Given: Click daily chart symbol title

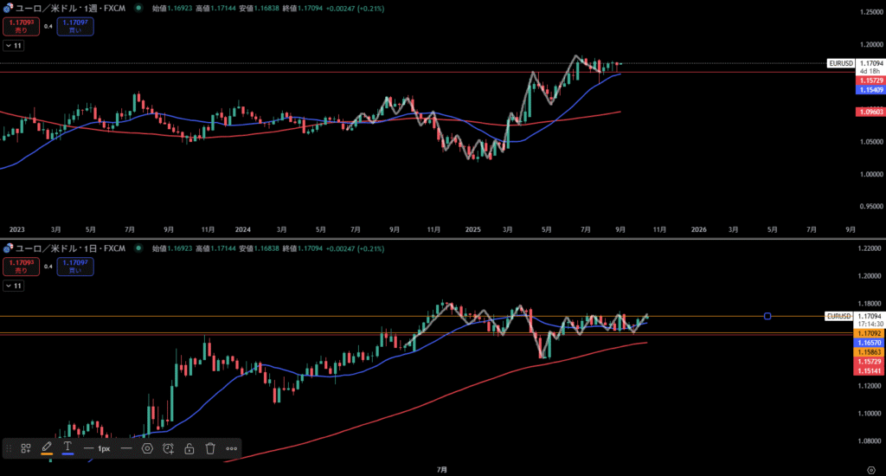Looking at the screenshot, I should click(x=71, y=248).
